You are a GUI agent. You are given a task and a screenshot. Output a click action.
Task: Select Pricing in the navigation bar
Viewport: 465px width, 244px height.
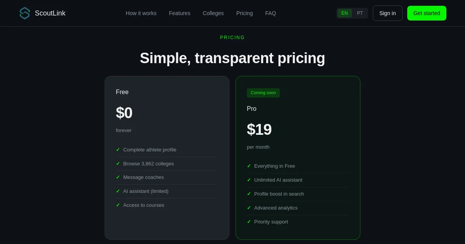pyautogui.click(x=245, y=13)
